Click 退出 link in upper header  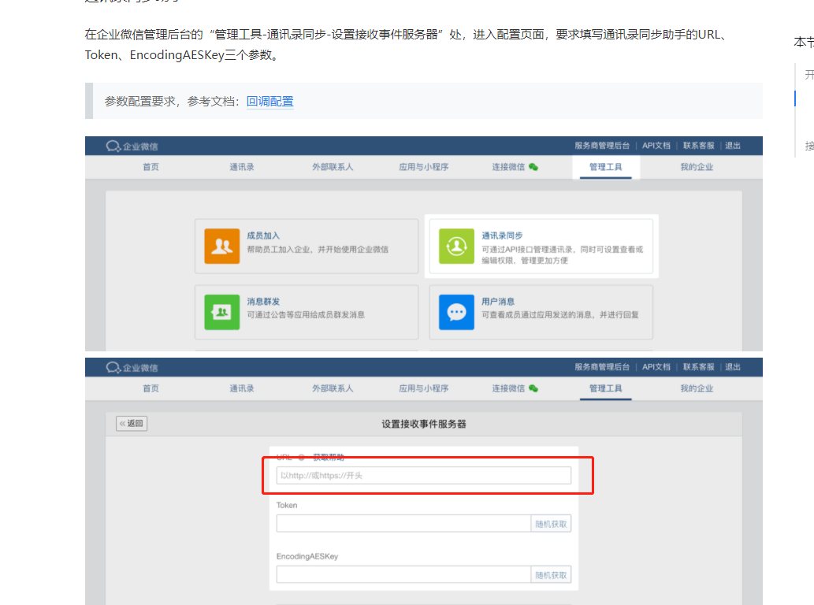coord(733,146)
